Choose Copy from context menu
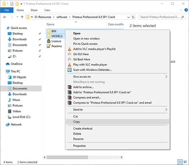189x165 pixels. [x=117, y=122]
